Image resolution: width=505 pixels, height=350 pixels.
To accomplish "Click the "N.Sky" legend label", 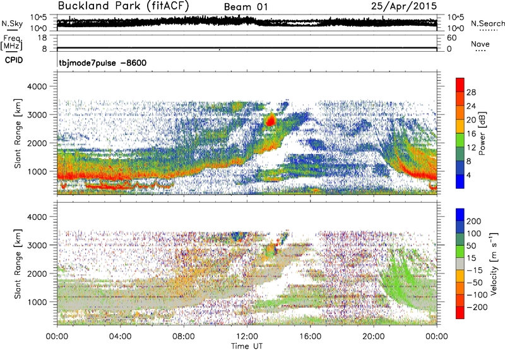I will pyautogui.click(x=12, y=23).
